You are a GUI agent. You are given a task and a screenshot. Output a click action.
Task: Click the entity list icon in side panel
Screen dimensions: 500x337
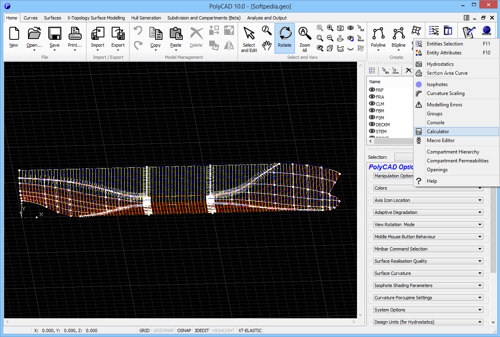click(x=372, y=71)
